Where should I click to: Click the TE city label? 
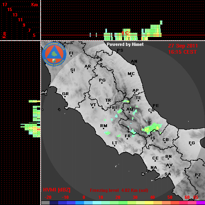pos(139,98)
